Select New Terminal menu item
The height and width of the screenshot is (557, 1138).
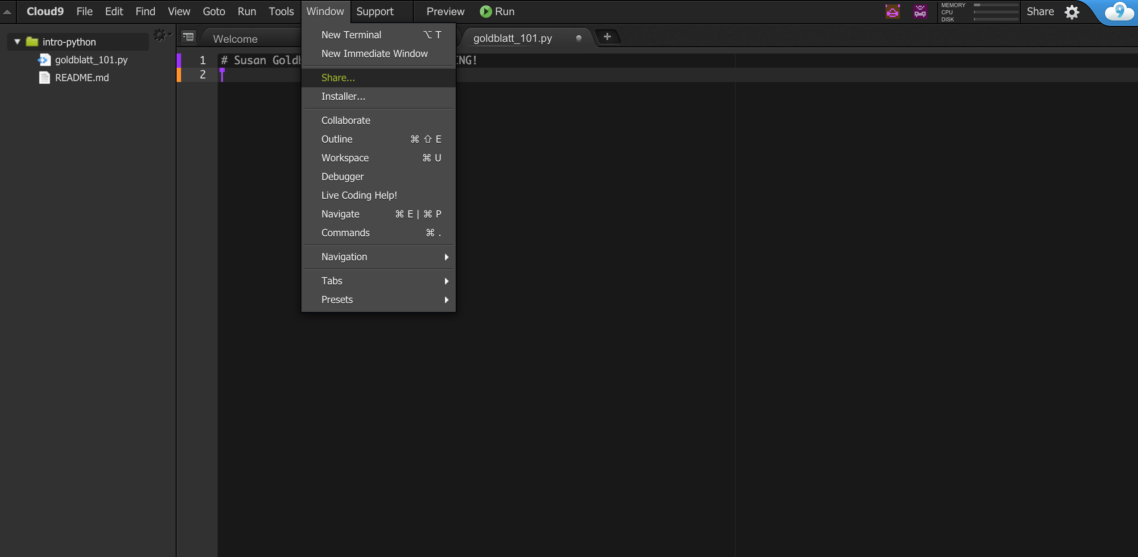click(x=351, y=35)
